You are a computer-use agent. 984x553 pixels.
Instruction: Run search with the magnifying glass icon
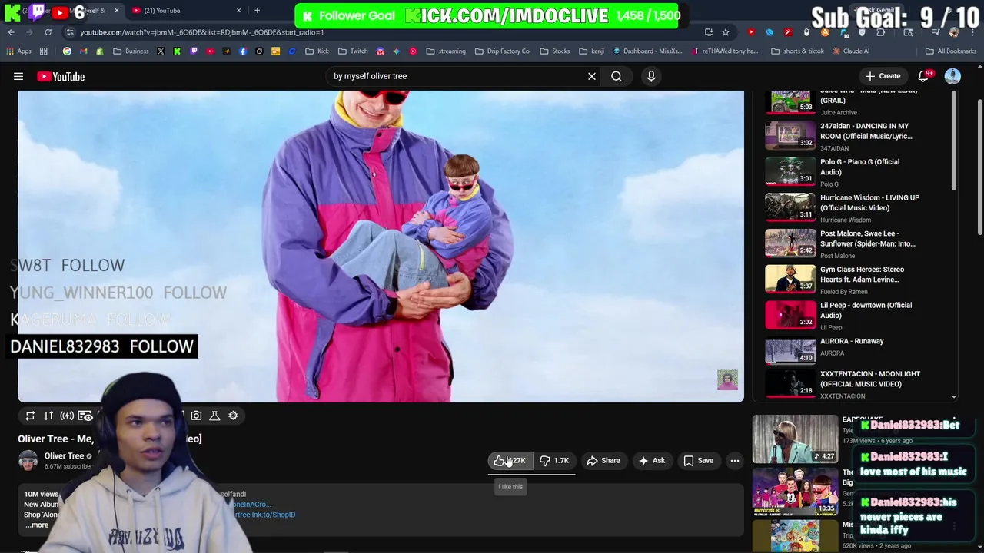click(617, 76)
